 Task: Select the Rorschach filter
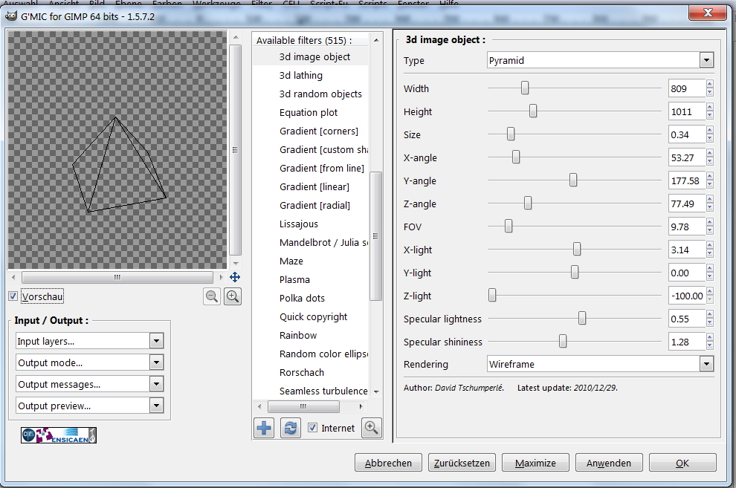point(301,373)
